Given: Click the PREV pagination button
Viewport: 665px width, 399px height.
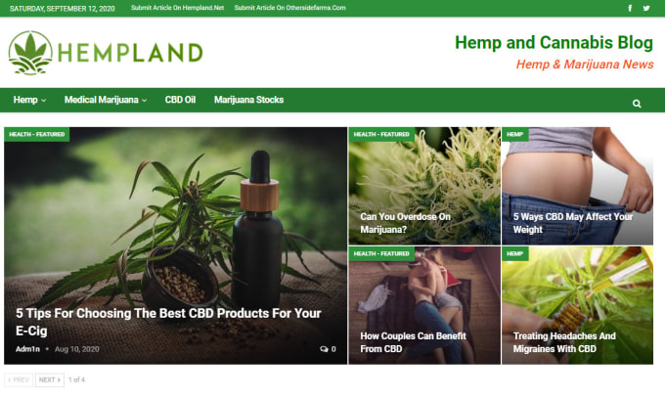Looking at the screenshot, I should tap(19, 379).
